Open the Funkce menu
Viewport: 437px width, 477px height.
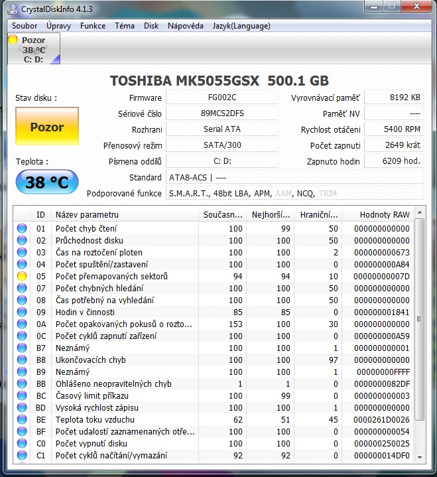tap(93, 26)
